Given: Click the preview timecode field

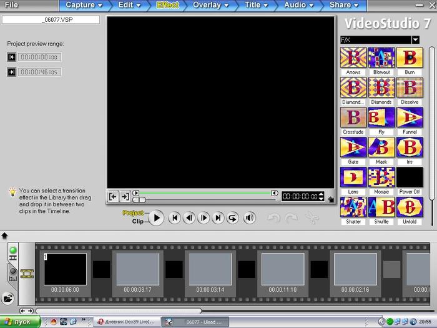Looking at the screenshot, I should click(x=300, y=197).
